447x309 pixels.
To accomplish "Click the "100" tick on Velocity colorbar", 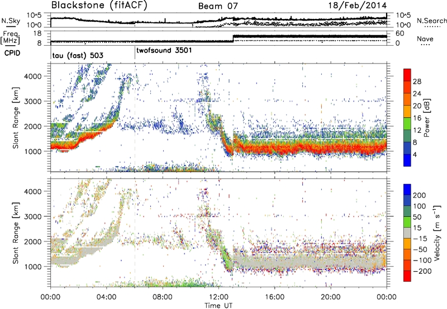I will 420,206.
